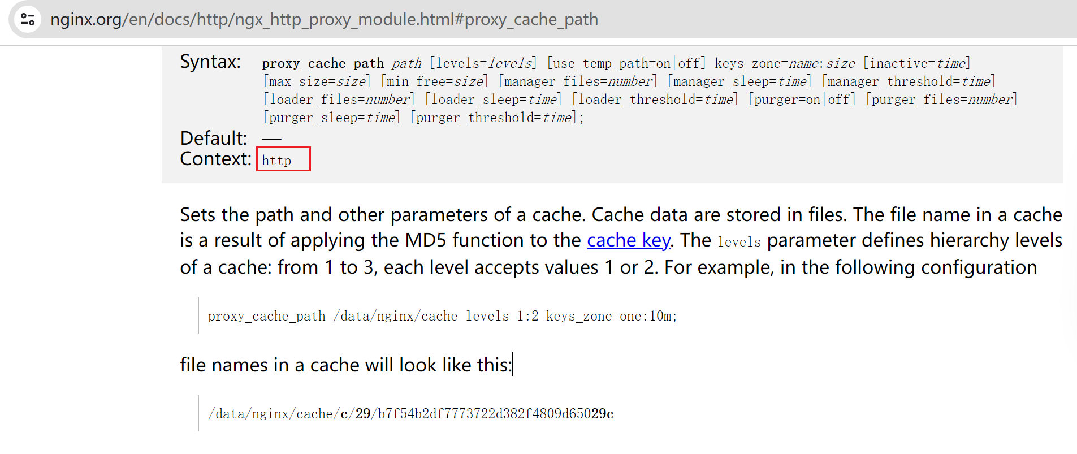The image size is (1077, 454).
Task: Open the "cache key" hyperlink
Action: [x=628, y=240]
